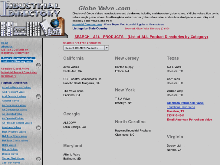220x165 pixels.
Task: Open American Petrochem Valve listing
Action: (185, 103)
